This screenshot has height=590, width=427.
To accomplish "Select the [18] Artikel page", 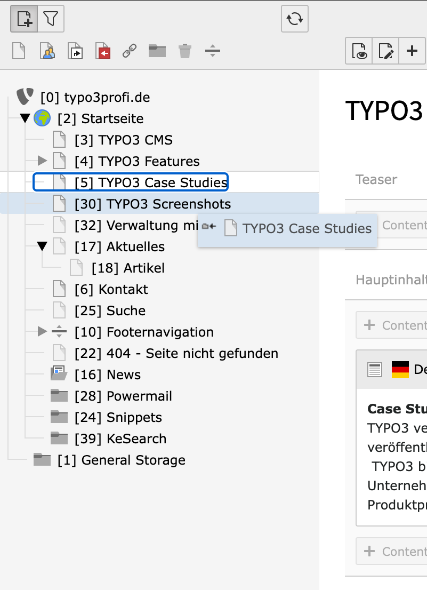I will point(128,268).
